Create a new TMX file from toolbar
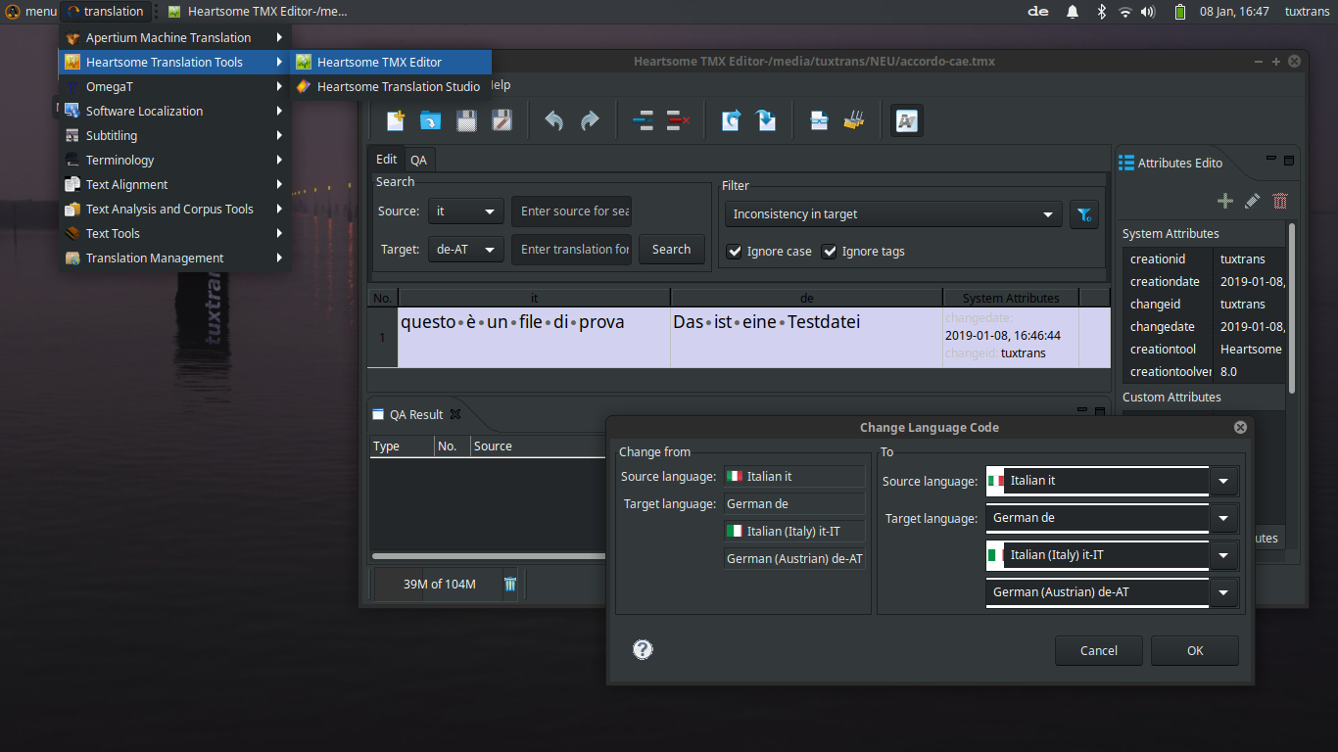The height and width of the screenshot is (752, 1338). coord(395,120)
